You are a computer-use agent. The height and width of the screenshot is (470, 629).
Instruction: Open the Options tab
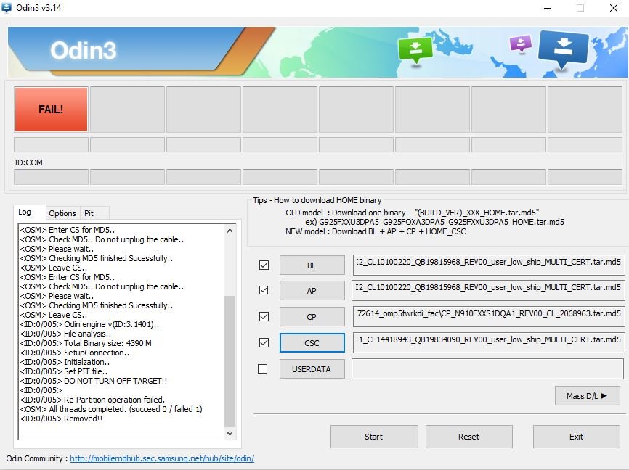point(62,213)
